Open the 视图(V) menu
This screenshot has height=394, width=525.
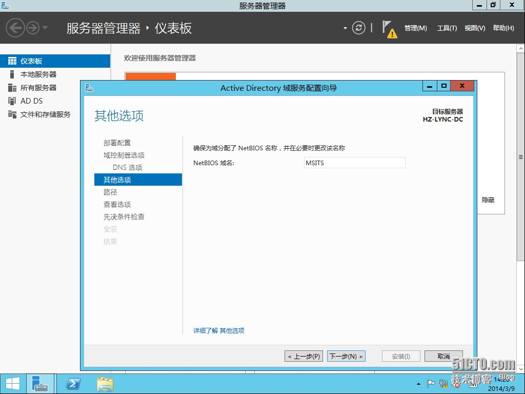point(475,28)
